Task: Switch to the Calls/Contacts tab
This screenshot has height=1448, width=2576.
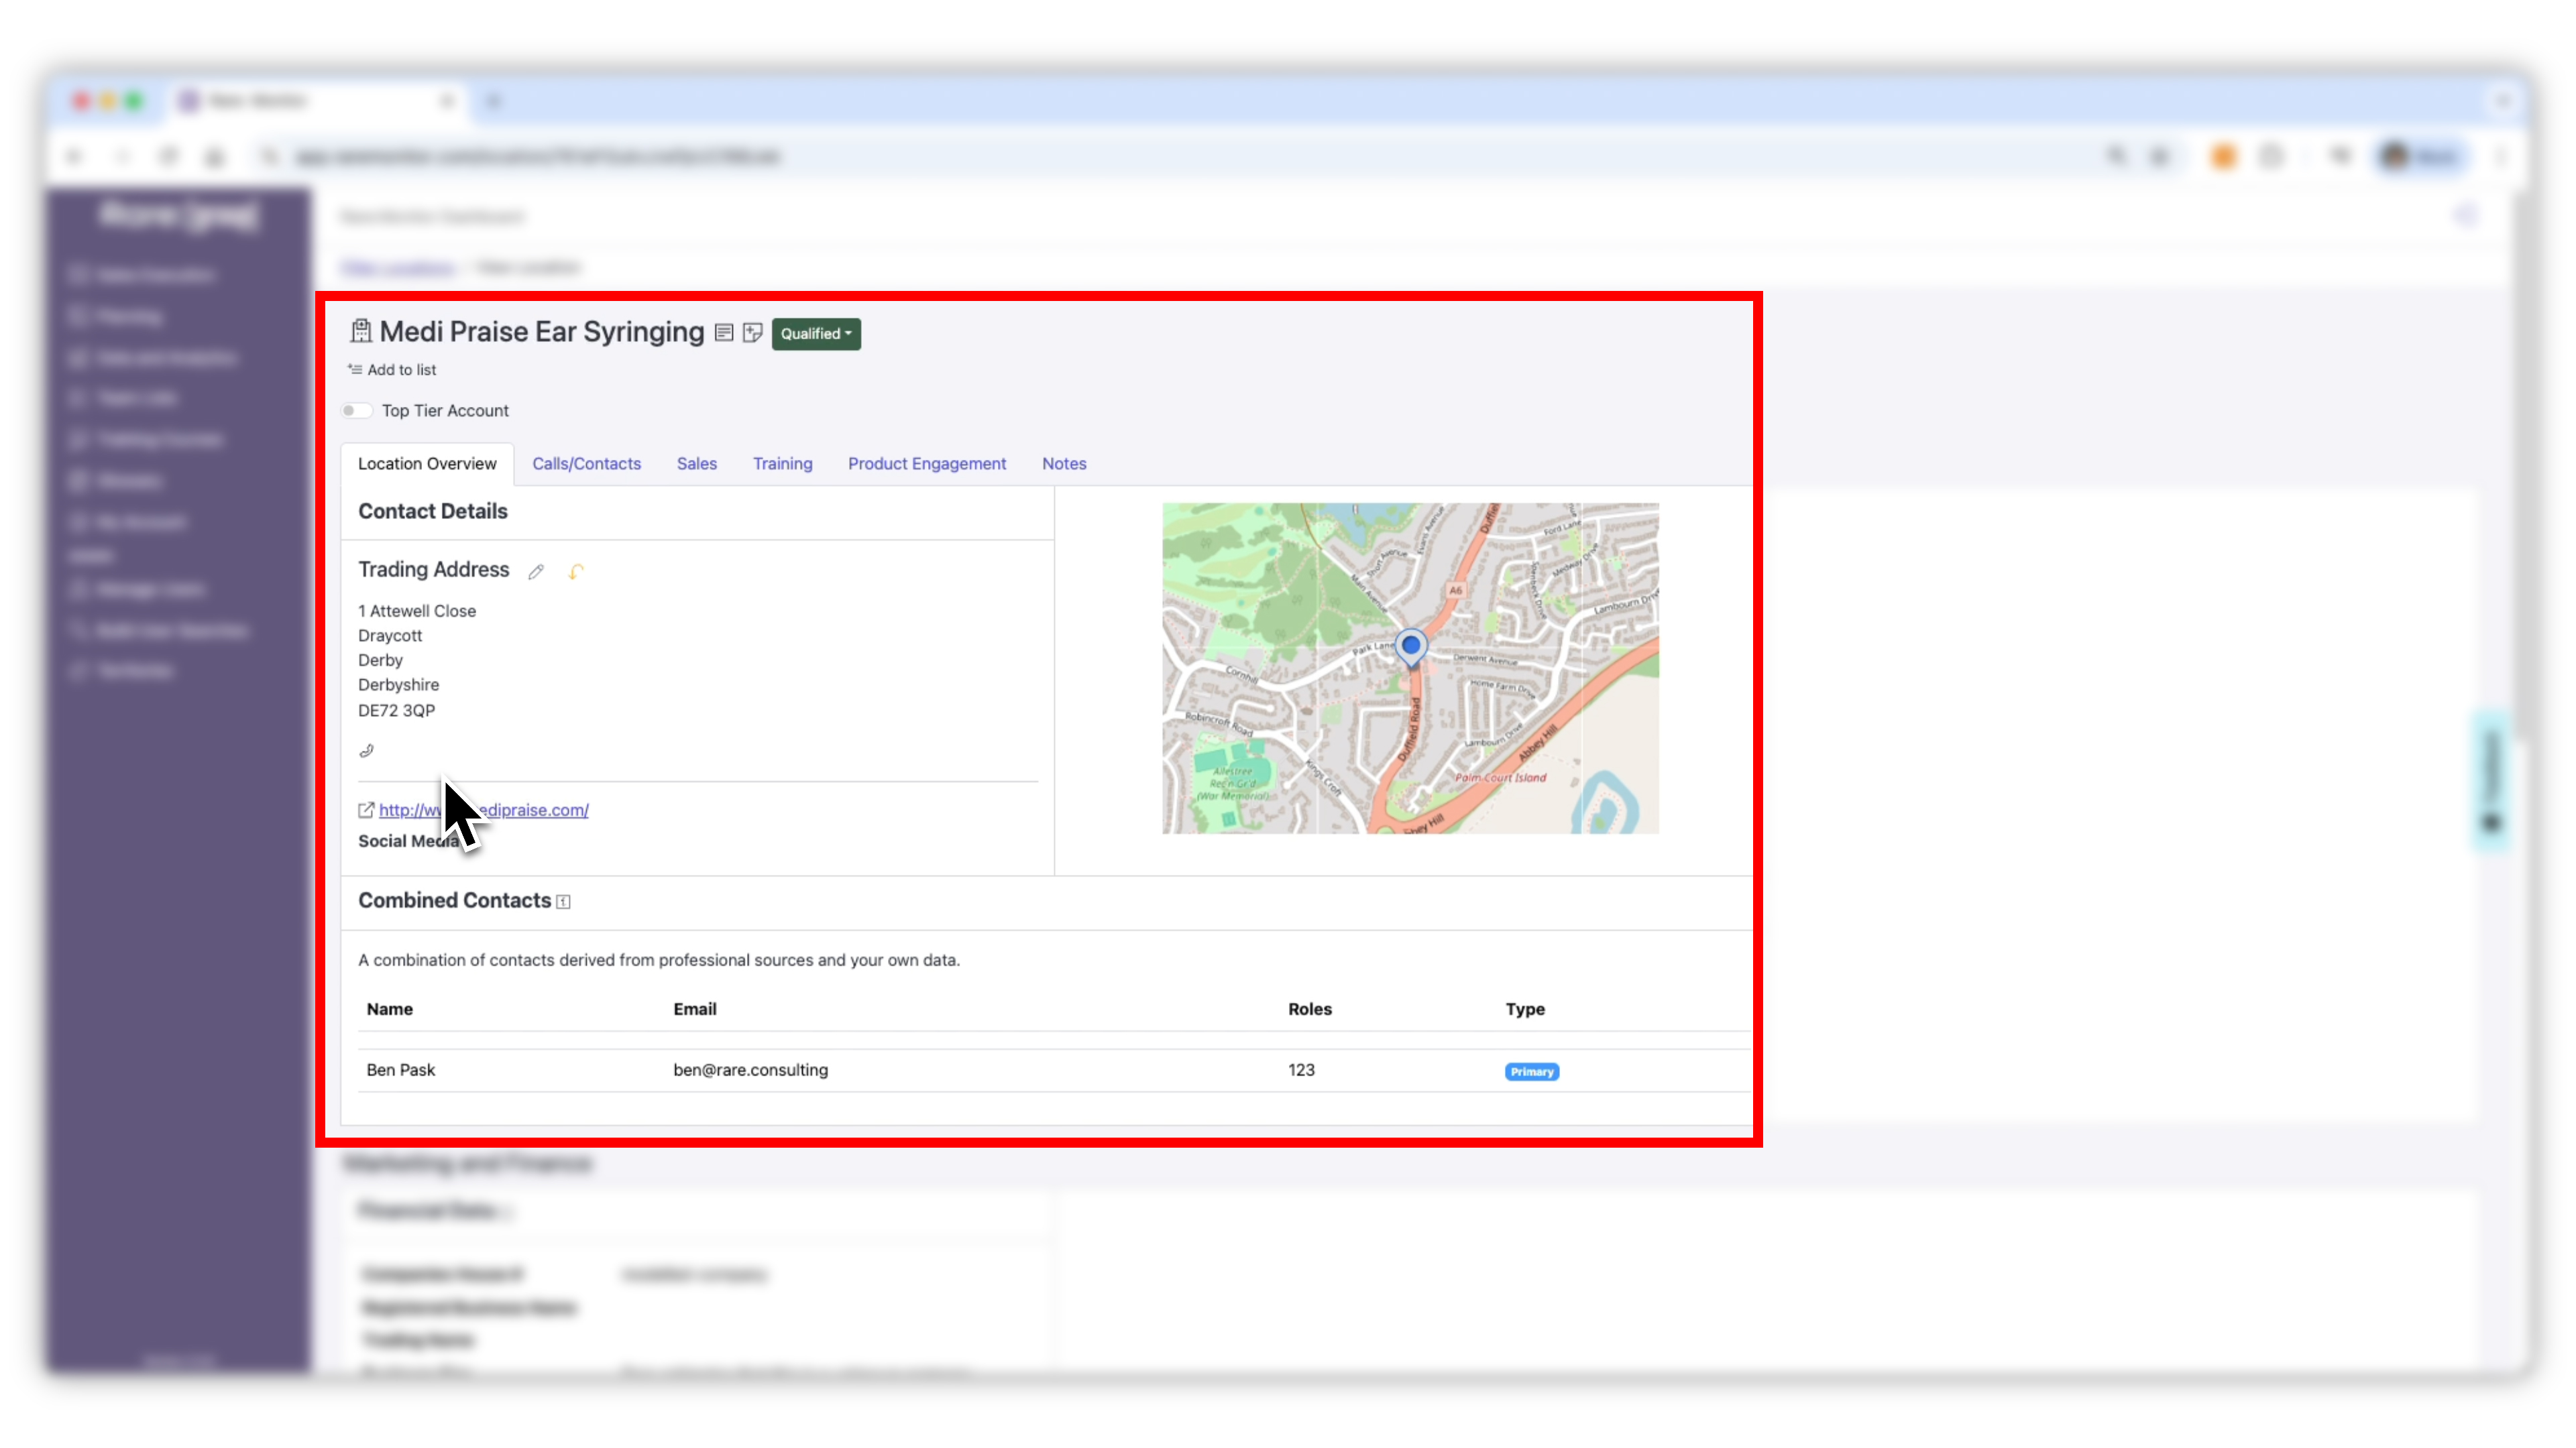Action: (x=586, y=464)
